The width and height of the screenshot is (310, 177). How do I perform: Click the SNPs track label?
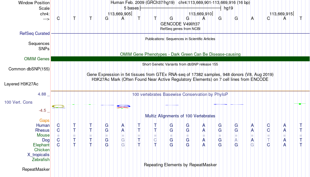[44, 49]
